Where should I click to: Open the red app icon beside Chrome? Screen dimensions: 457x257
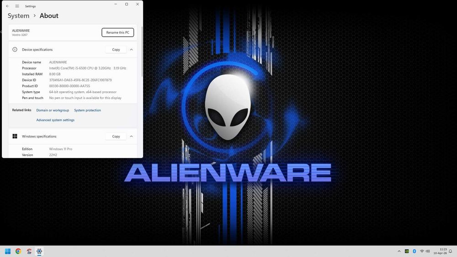(x=29, y=251)
